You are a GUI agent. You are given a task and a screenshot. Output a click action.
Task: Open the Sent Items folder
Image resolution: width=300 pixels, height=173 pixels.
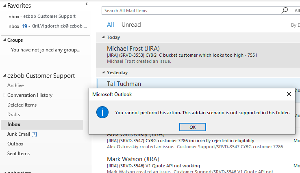click(18, 154)
